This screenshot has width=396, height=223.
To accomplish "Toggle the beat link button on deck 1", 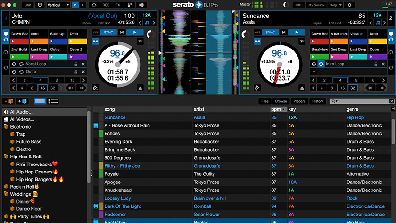I will point(95,41).
